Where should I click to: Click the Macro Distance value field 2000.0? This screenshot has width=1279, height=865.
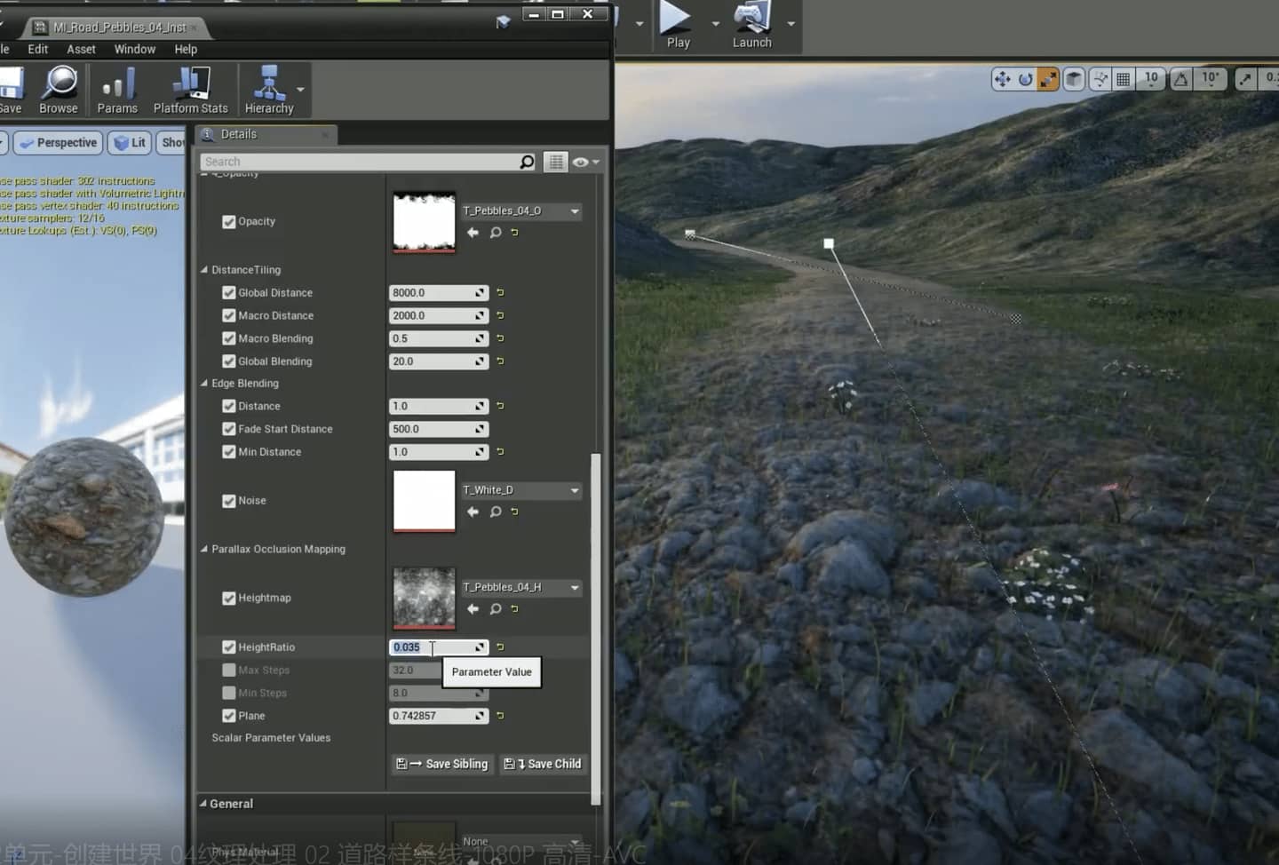(x=439, y=315)
